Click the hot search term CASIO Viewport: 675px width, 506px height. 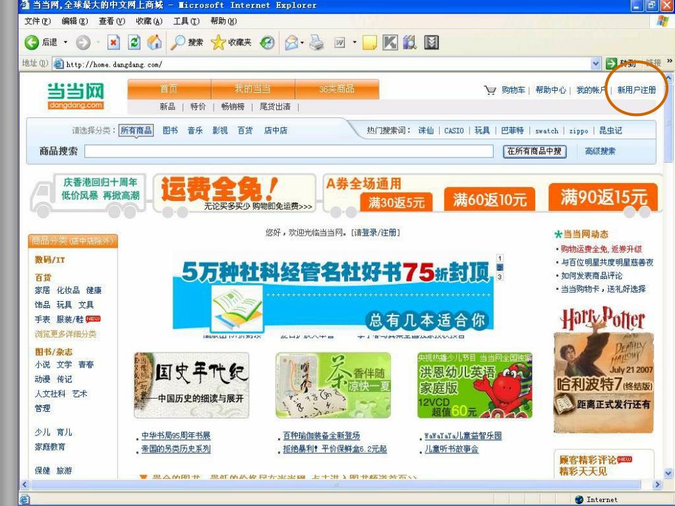click(x=454, y=131)
